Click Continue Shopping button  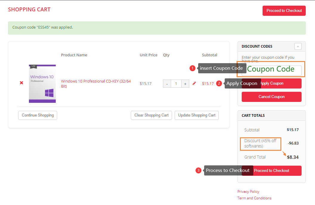pos(38,115)
